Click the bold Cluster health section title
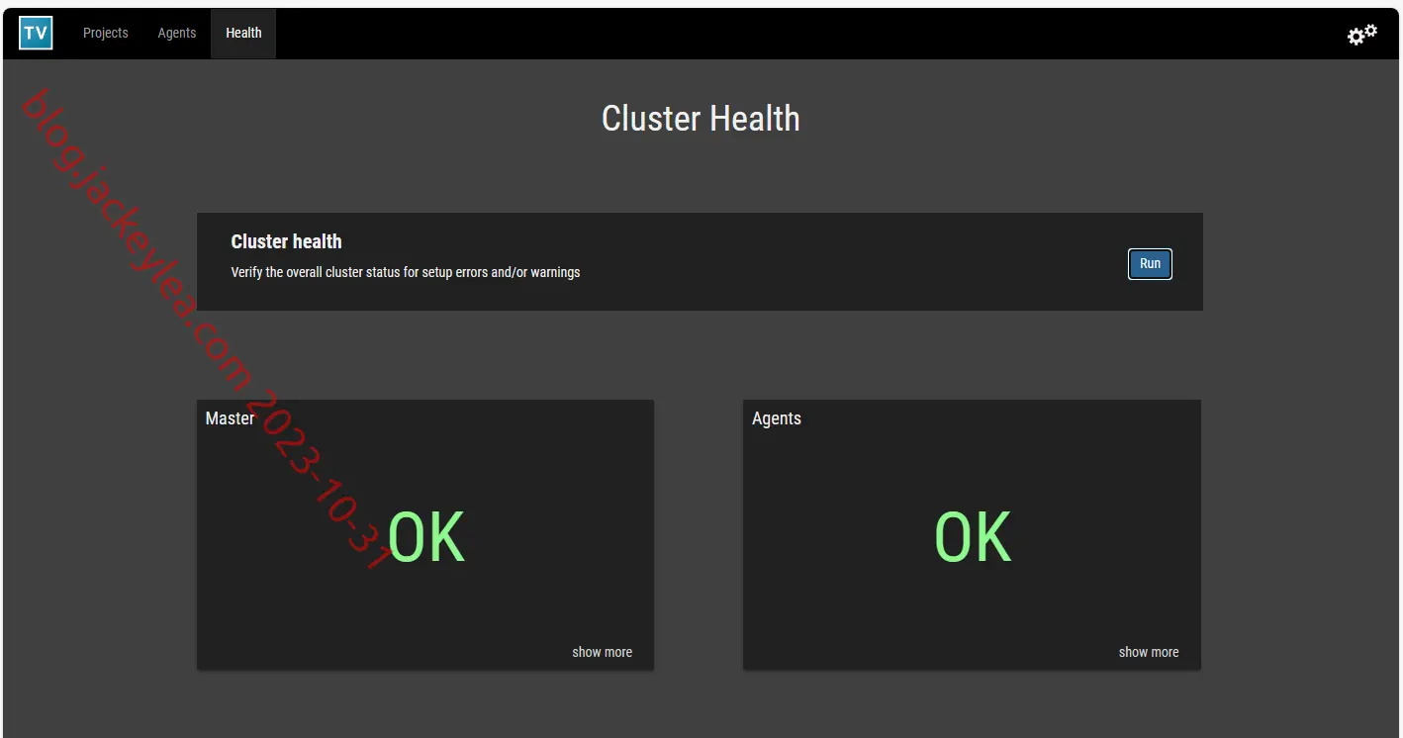 286,241
